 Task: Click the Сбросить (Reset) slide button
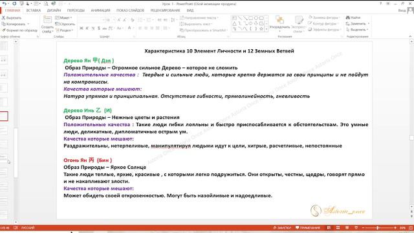click(x=65, y=24)
